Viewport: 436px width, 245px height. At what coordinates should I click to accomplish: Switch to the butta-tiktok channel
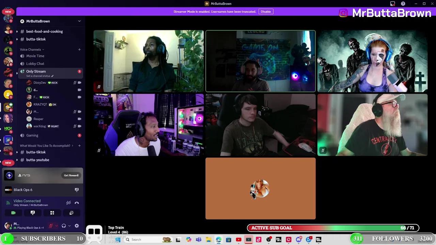(36, 39)
